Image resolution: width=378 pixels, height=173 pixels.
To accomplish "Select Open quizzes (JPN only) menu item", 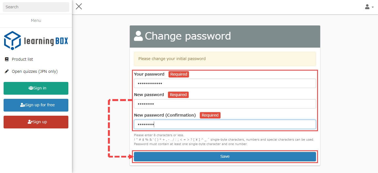I will (35, 71).
